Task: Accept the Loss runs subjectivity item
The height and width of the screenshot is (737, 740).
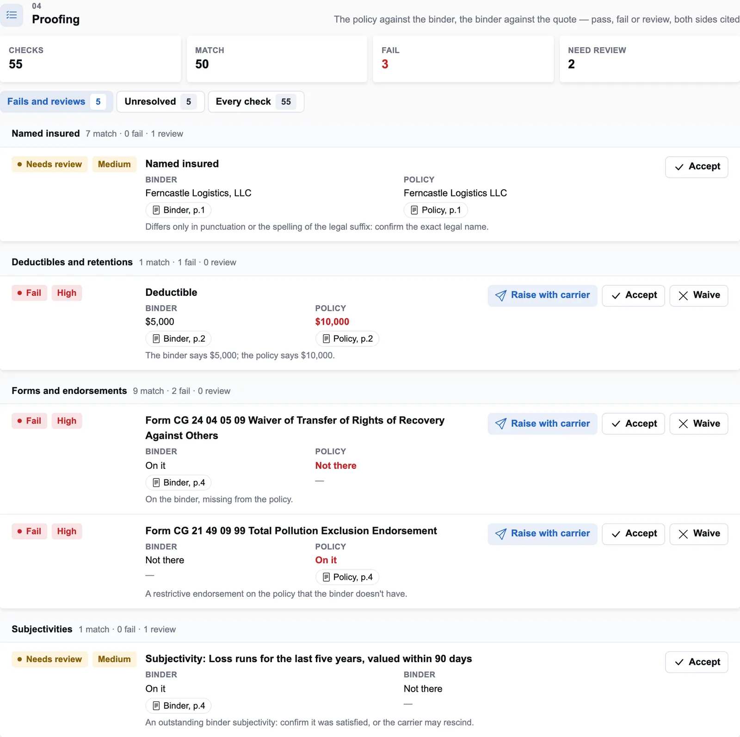Action: [x=697, y=662]
